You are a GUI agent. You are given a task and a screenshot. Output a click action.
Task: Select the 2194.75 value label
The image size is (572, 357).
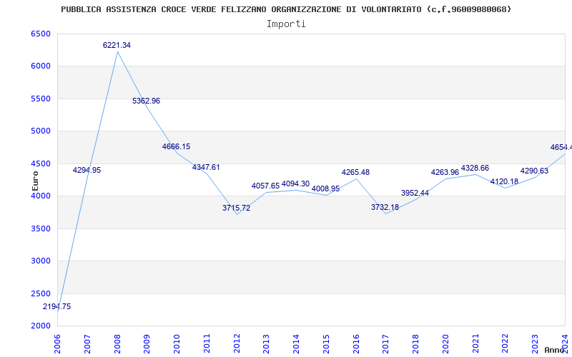coord(57,306)
